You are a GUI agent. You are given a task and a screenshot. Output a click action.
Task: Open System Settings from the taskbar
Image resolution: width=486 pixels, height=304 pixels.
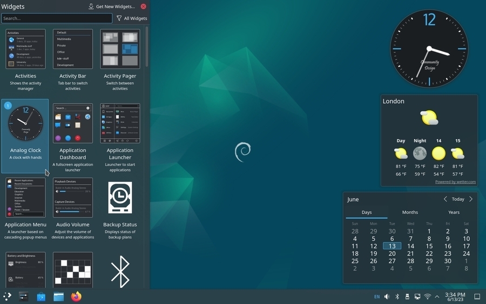point(24,296)
